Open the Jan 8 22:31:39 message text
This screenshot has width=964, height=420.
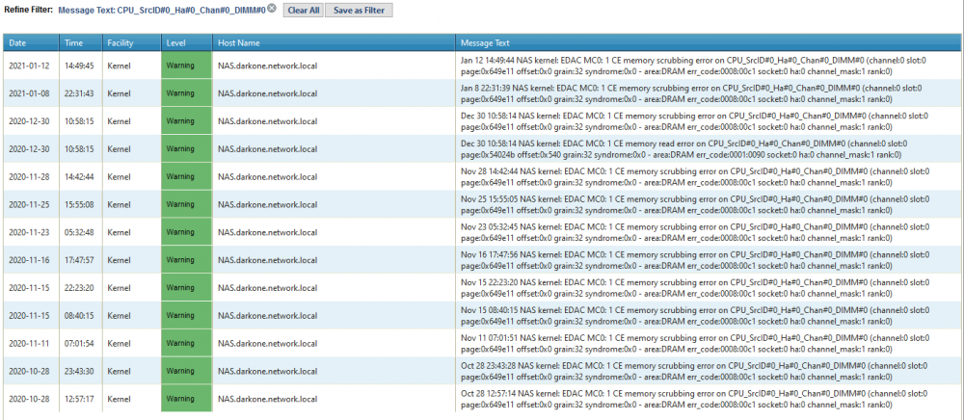pyautogui.click(x=693, y=93)
